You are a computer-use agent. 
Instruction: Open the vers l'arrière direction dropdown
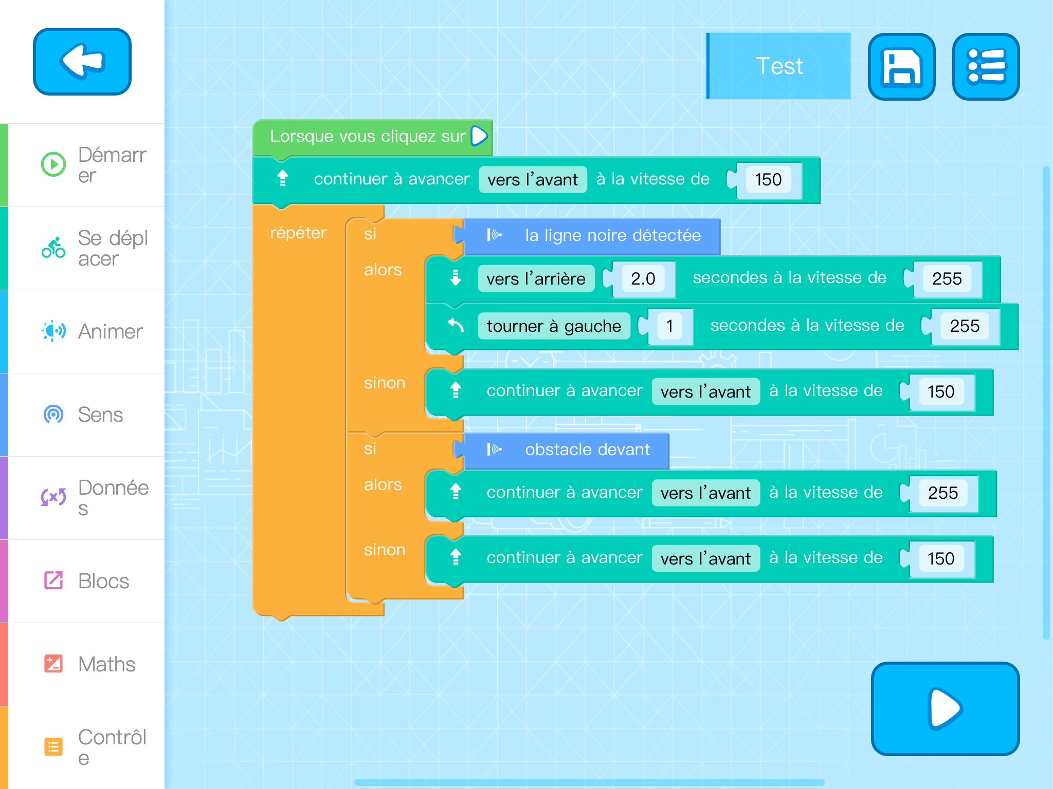[x=536, y=278]
